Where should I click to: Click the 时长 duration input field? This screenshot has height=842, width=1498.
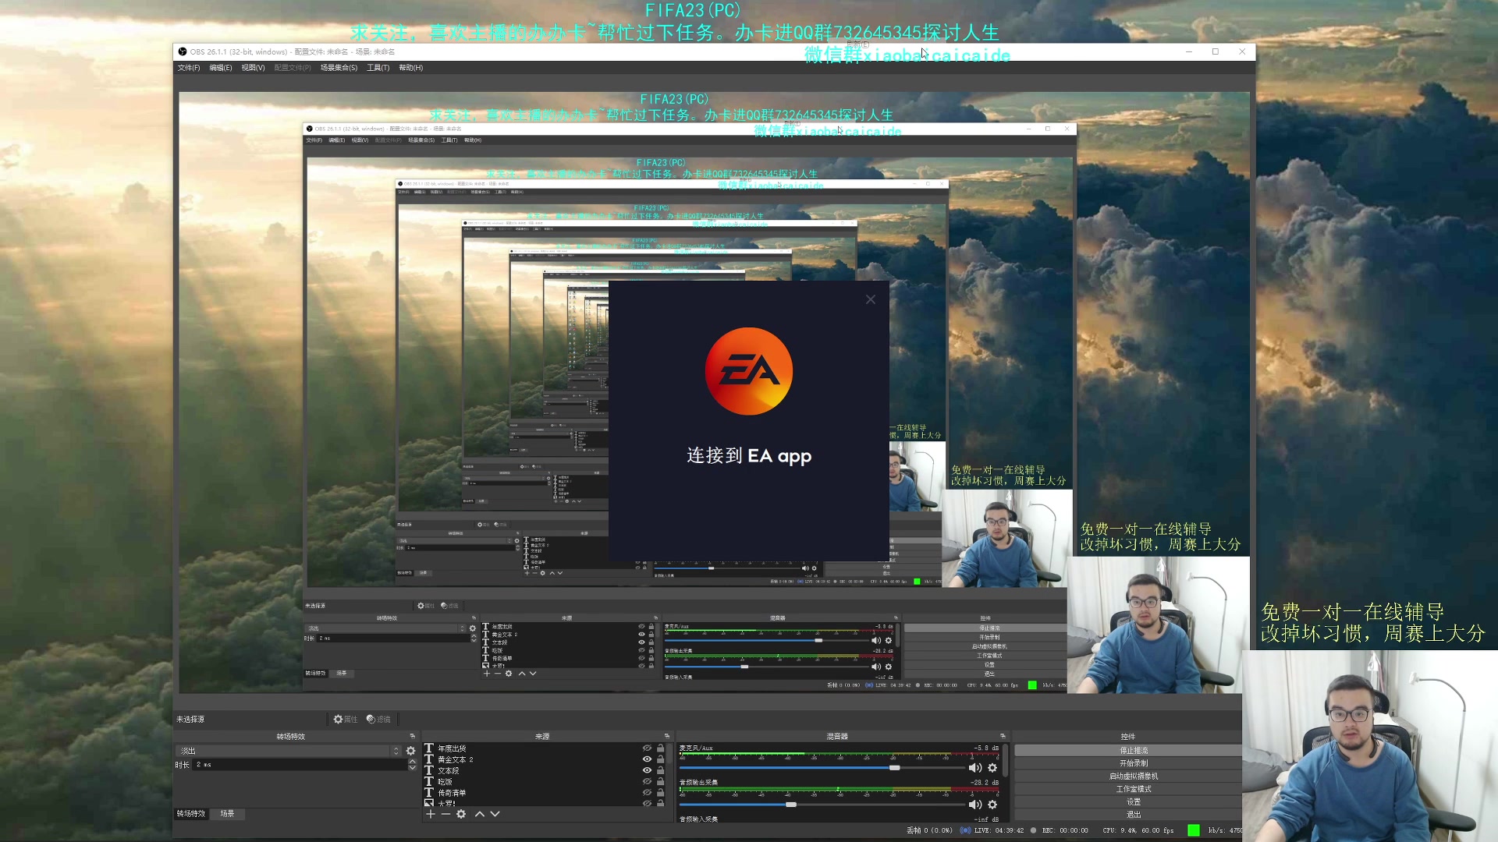point(300,765)
